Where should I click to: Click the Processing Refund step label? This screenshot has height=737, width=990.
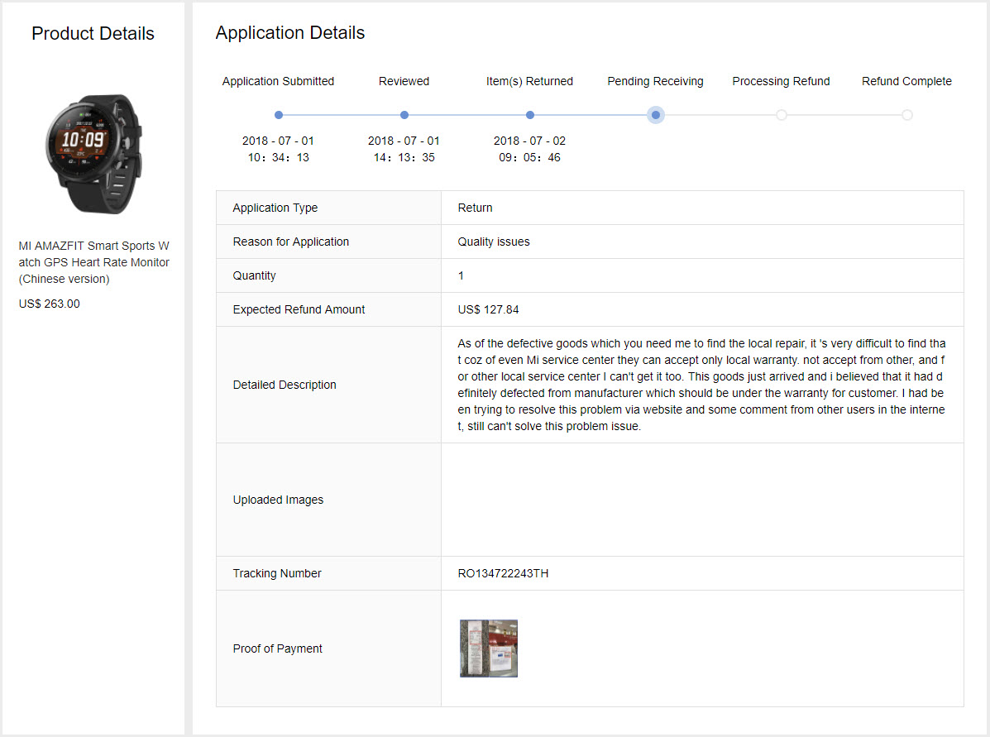781,81
